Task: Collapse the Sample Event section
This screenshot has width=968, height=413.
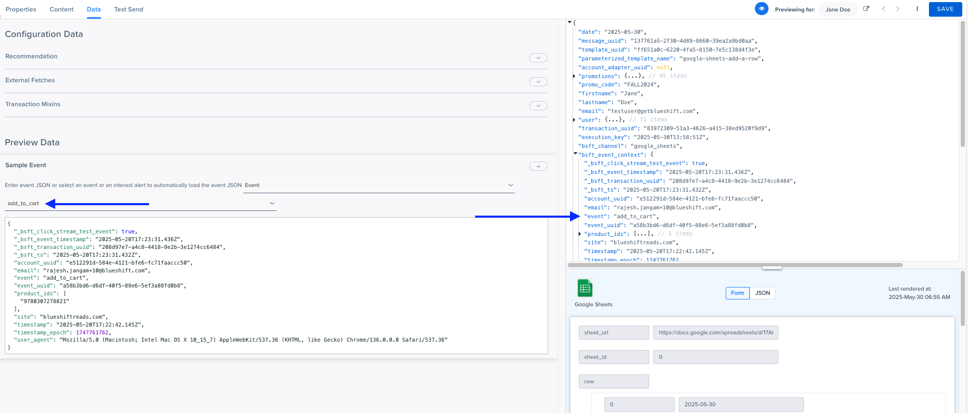Action: (538, 166)
